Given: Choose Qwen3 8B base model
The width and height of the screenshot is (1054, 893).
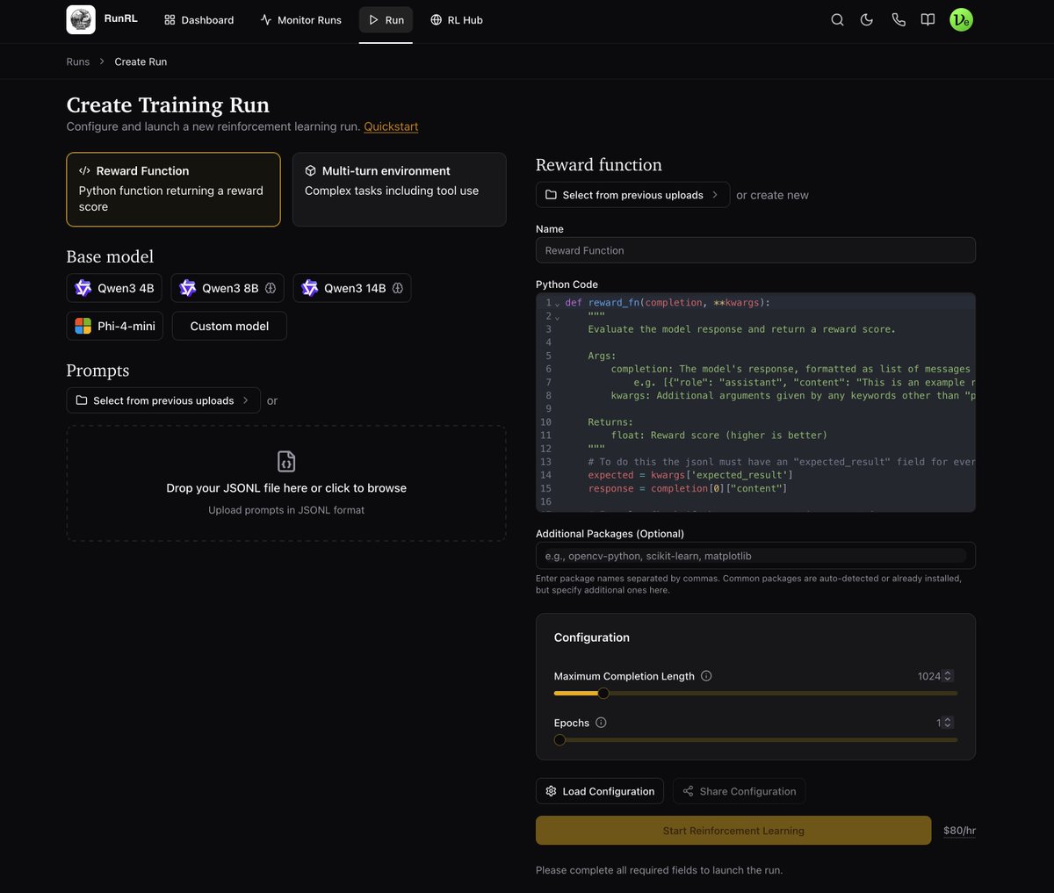Looking at the screenshot, I should (228, 288).
